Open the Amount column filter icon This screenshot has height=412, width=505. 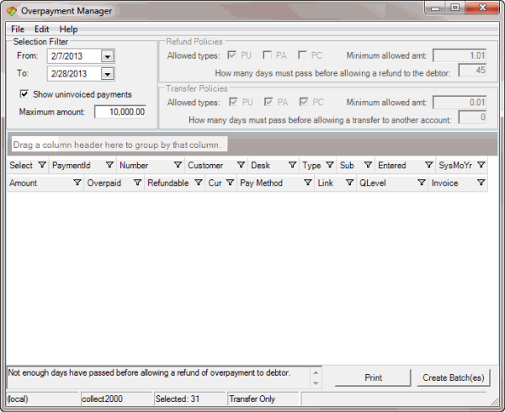pyautogui.click(x=77, y=182)
